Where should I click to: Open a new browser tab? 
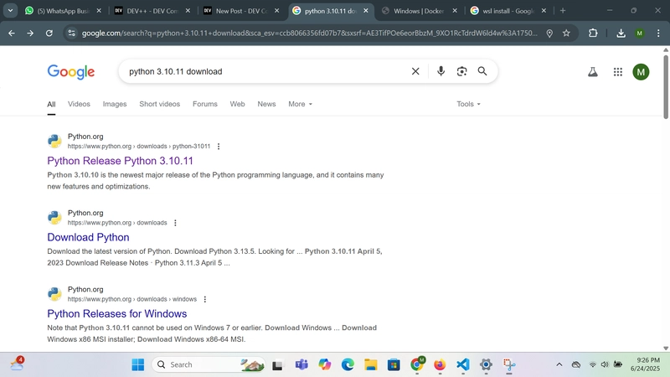(x=562, y=11)
